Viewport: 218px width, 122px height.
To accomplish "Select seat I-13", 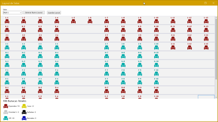I will click(206, 47).
